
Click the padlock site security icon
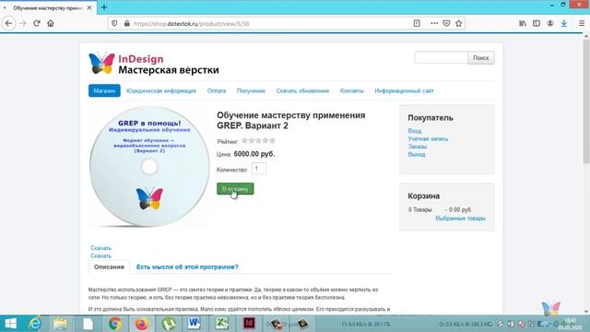(x=127, y=23)
